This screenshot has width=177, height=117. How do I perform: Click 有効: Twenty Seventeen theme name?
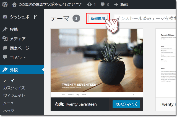76,104
